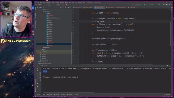Screen dimensions: 174x98
Task: Click the editor horizontal scrollbar
Action: tap(116, 64)
